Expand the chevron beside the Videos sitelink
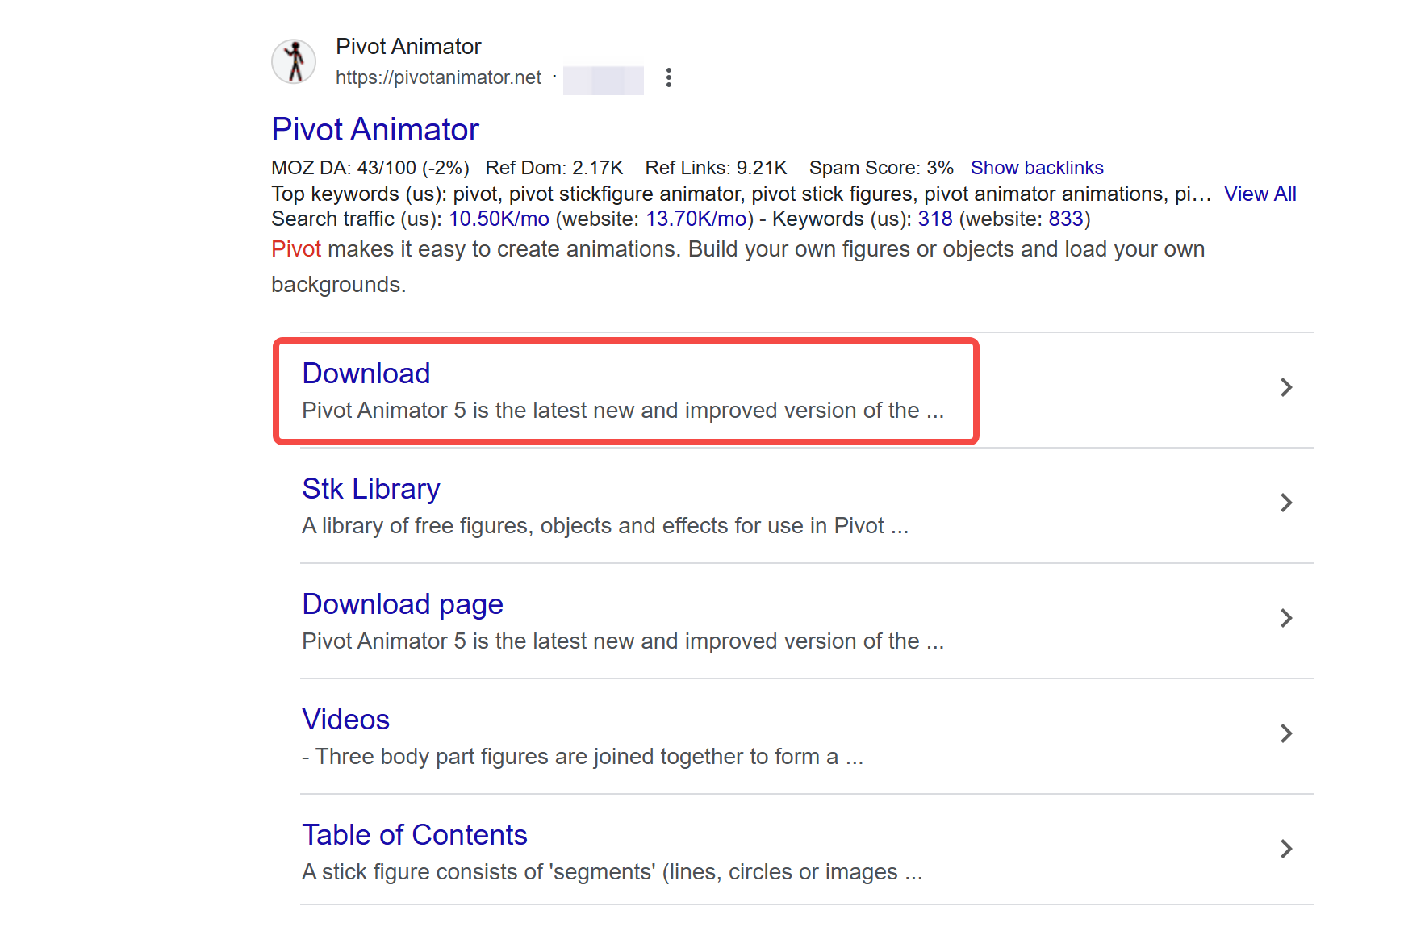1404x931 pixels. [1287, 734]
